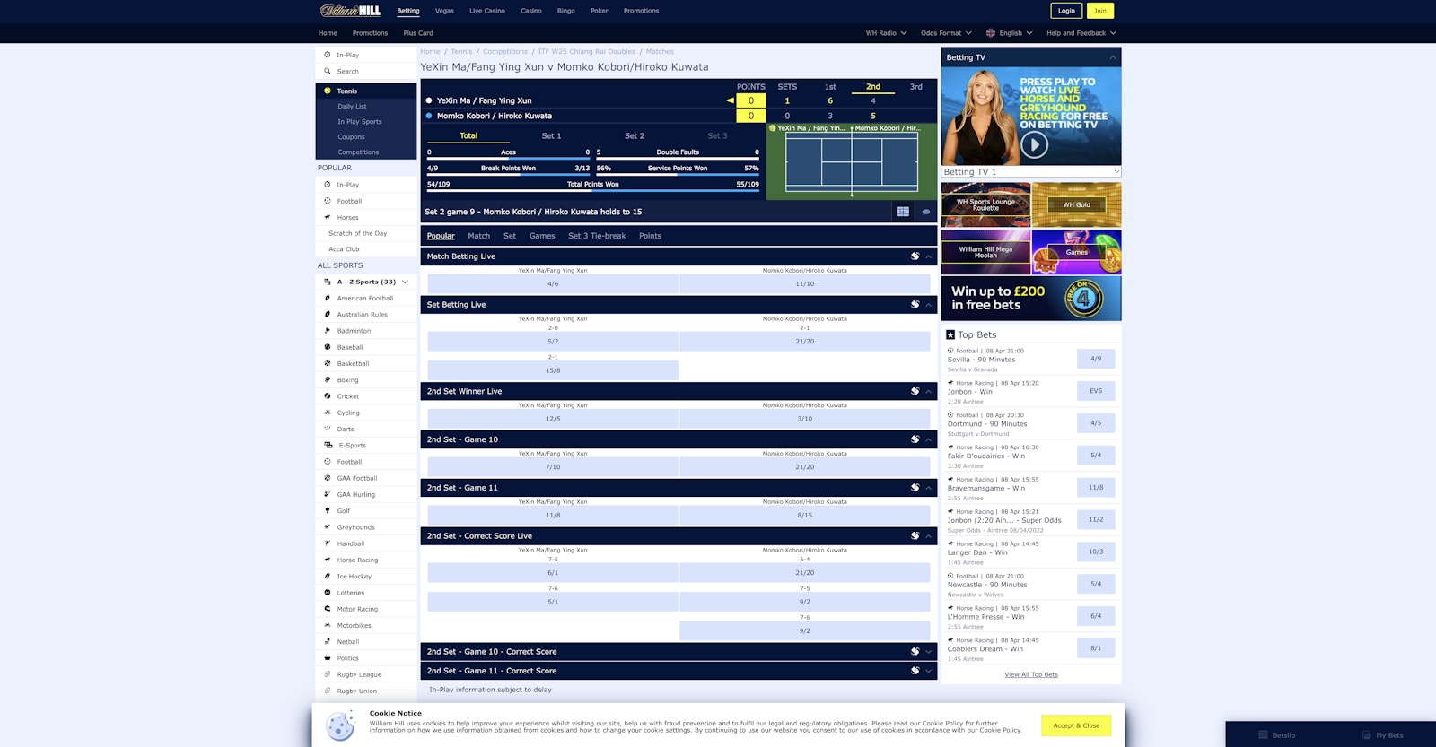Viewport: 1436px width, 747px height.
Task: Open the Betting TV 1 channel selector
Action: point(1031,172)
